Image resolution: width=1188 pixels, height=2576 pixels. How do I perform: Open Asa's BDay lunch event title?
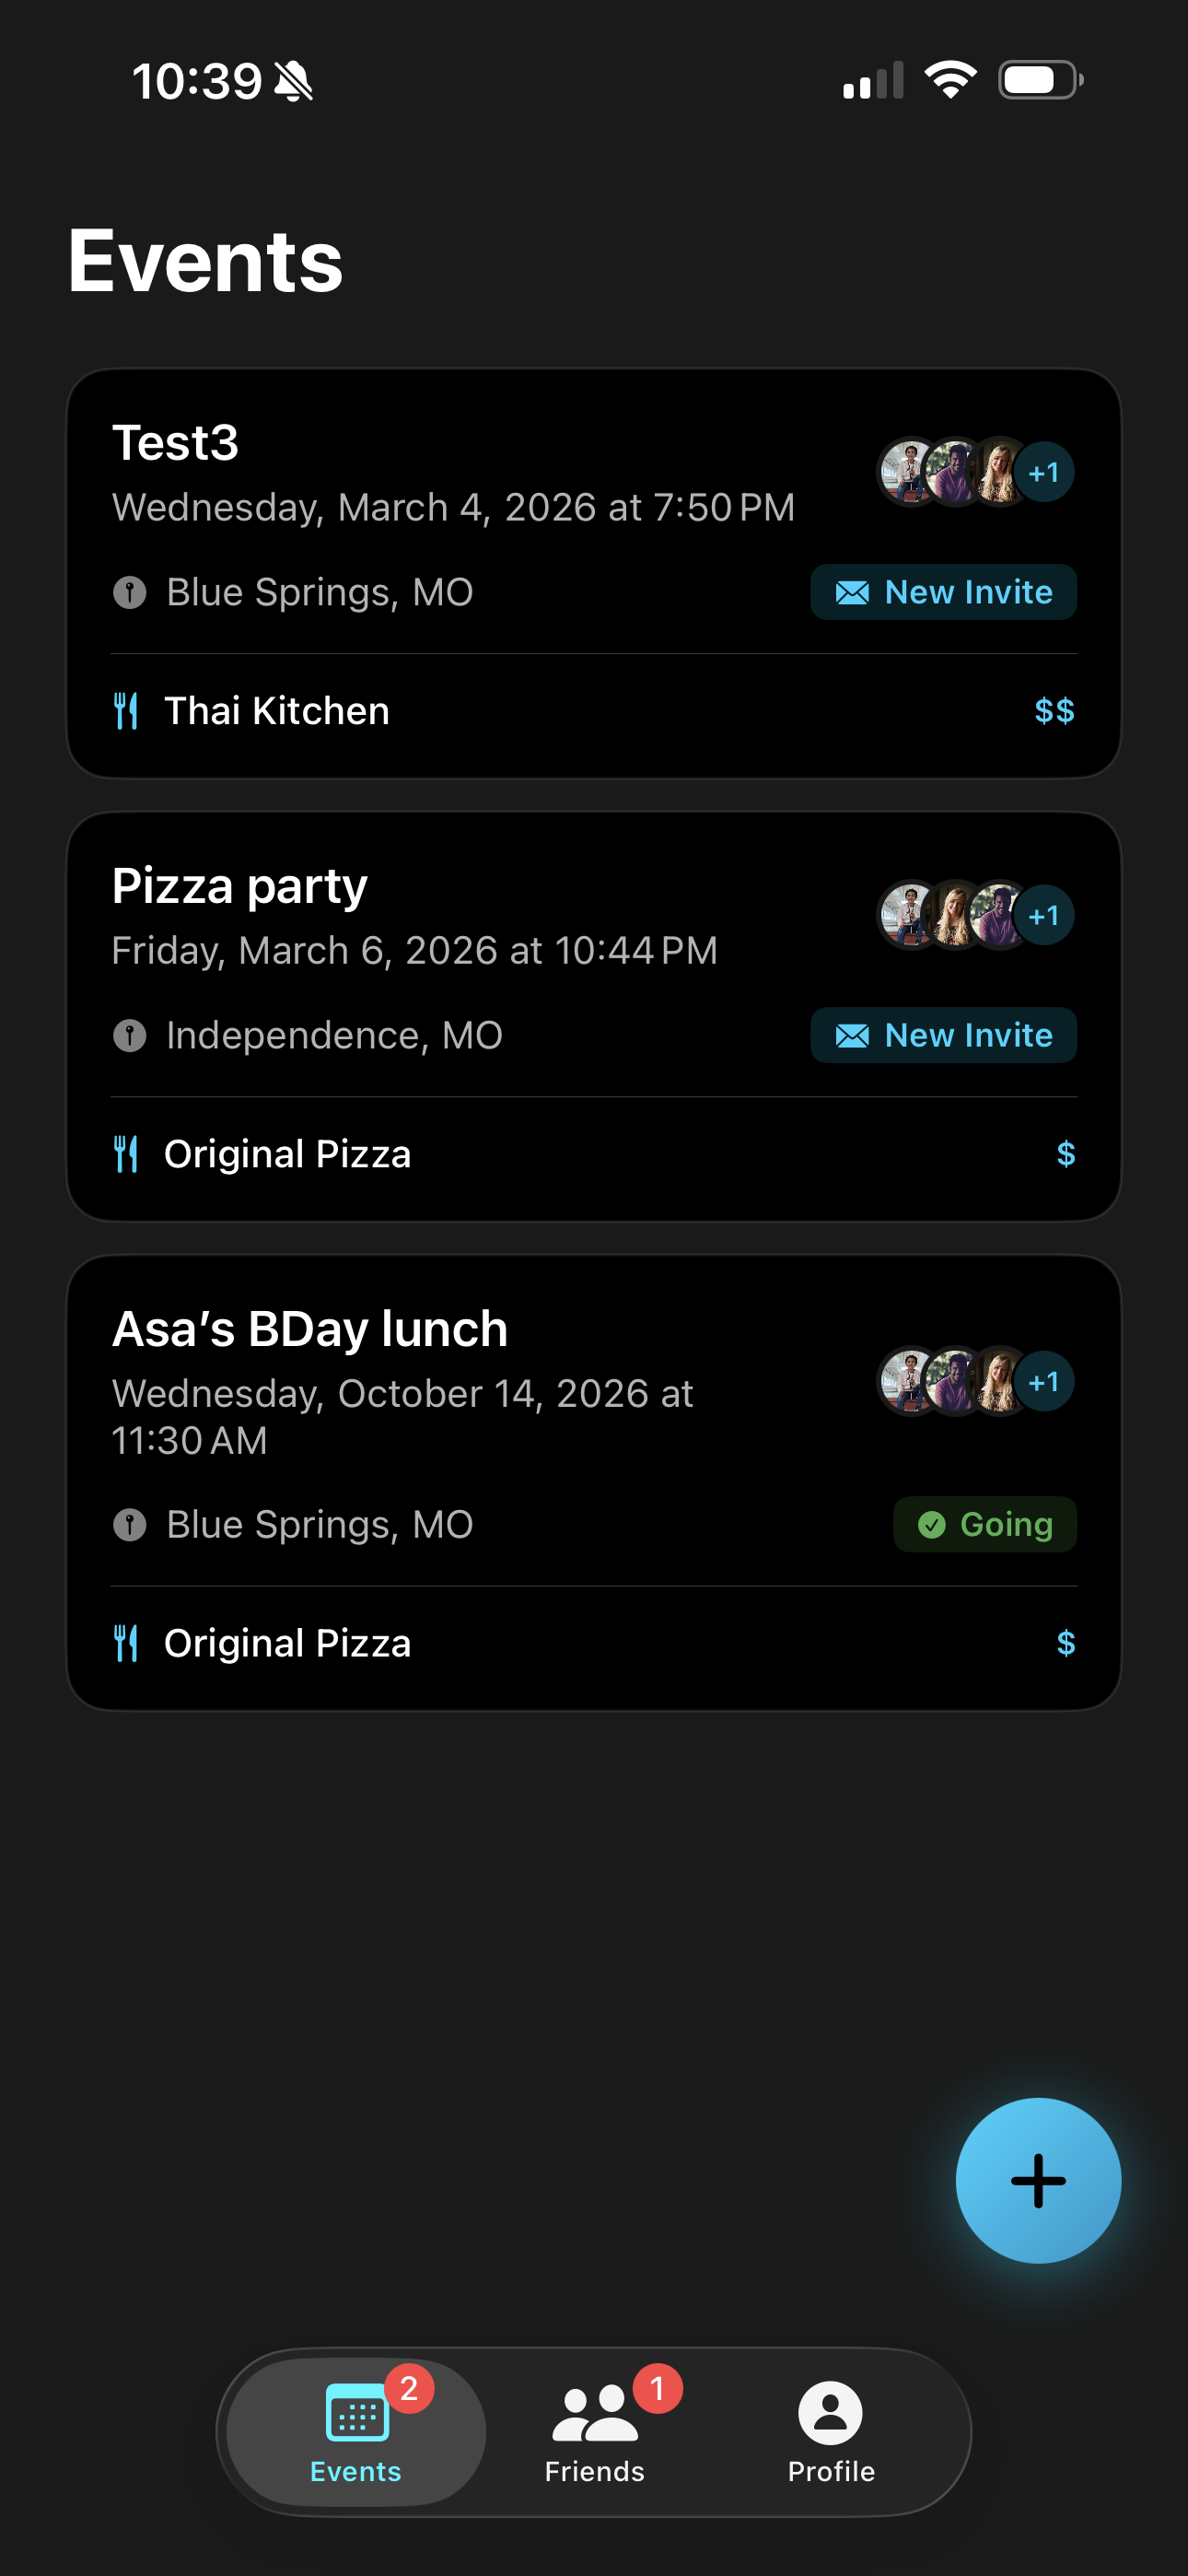click(310, 1329)
